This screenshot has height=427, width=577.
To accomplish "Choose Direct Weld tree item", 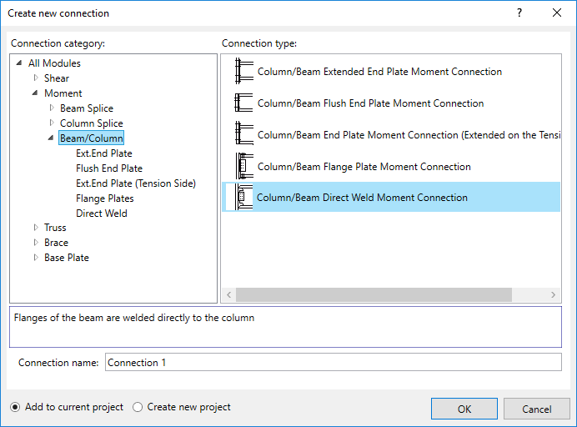I will click(101, 213).
